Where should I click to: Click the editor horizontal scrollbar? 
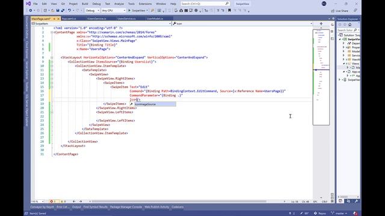[179, 202]
